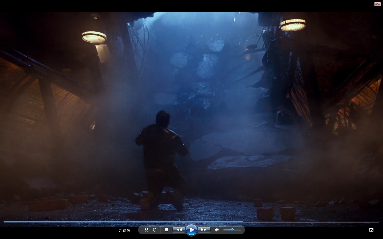The image size is (383, 239).
Task: Exit full-screen mode icon
Action: [x=372, y=230]
